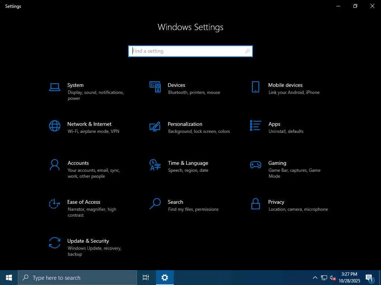The width and height of the screenshot is (381, 285).
Task: Click 'Location, camera, microphone' description
Action: pyautogui.click(x=298, y=209)
